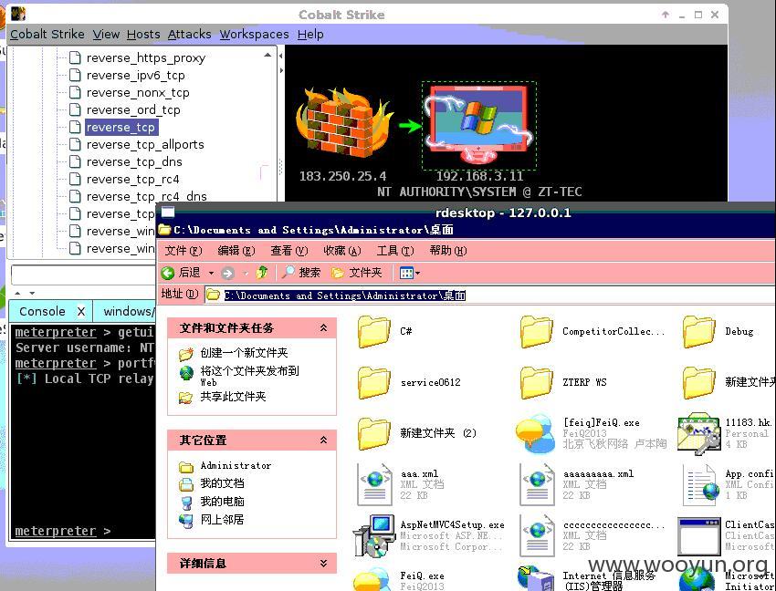Screen dimensions: 776x591
Task: Switch to the Console tab
Action: click(x=42, y=311)
